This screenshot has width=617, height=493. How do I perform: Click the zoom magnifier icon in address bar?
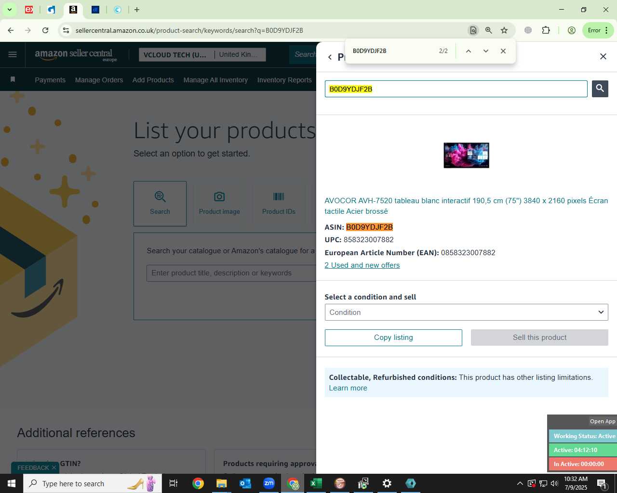pos(489,30)
